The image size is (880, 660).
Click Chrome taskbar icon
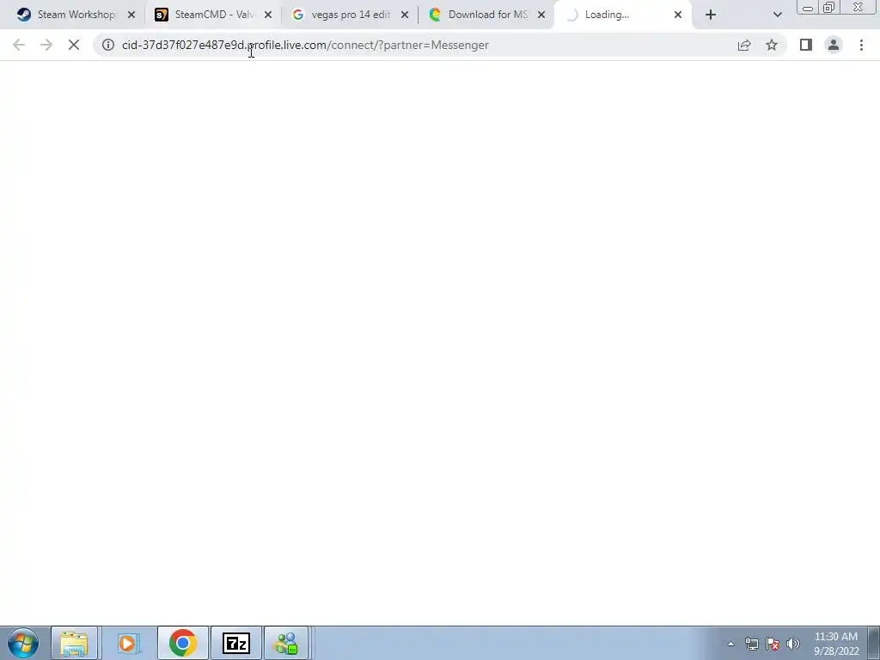click(182, 643)
